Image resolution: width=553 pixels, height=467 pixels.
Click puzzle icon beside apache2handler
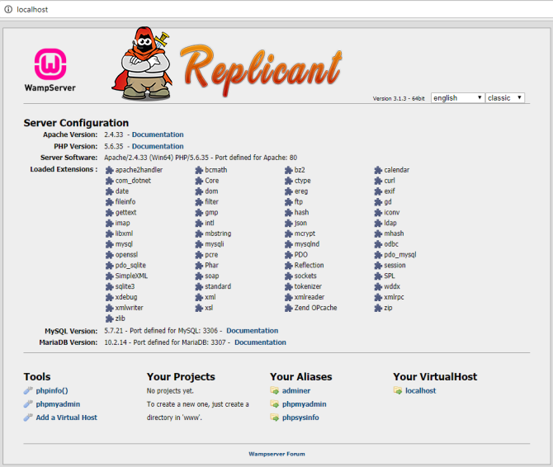[x=109, y=170]
